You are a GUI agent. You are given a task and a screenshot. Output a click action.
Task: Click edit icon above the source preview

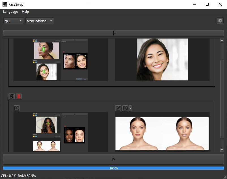17,108
